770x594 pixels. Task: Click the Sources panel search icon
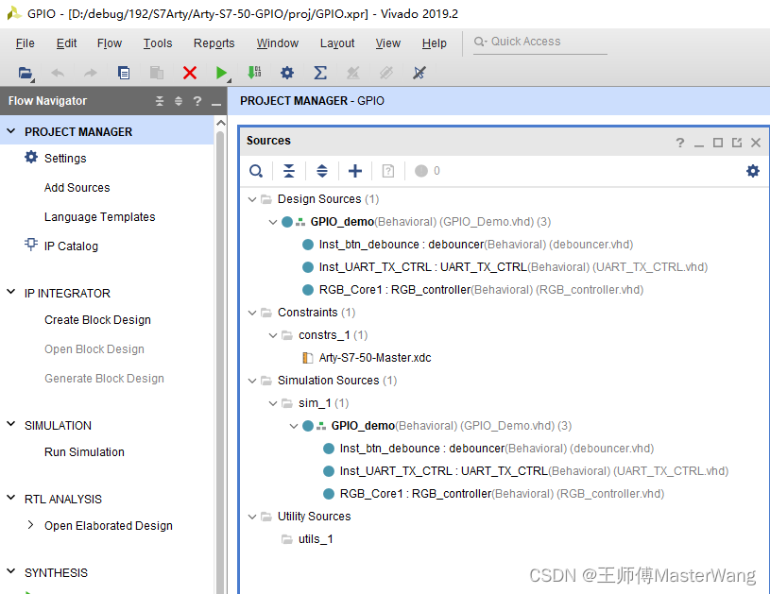256,171
